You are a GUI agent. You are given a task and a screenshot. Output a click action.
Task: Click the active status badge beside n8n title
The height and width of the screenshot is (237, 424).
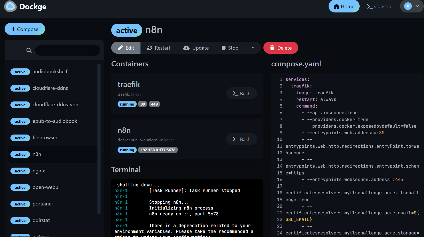point(127,30)
